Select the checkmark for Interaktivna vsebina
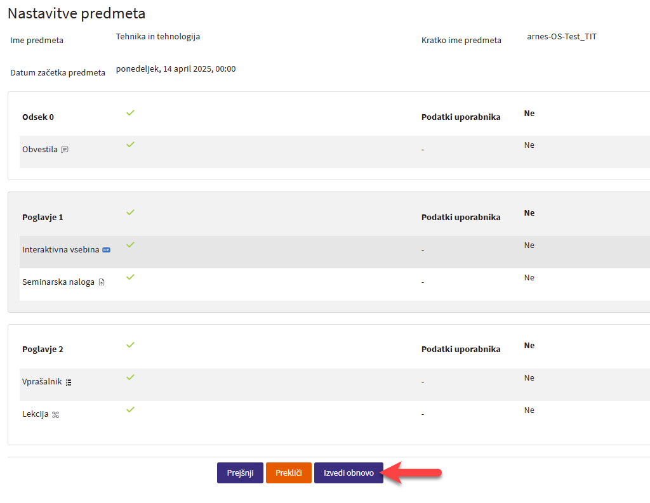The image size is (650, 503). coord(130,245)
